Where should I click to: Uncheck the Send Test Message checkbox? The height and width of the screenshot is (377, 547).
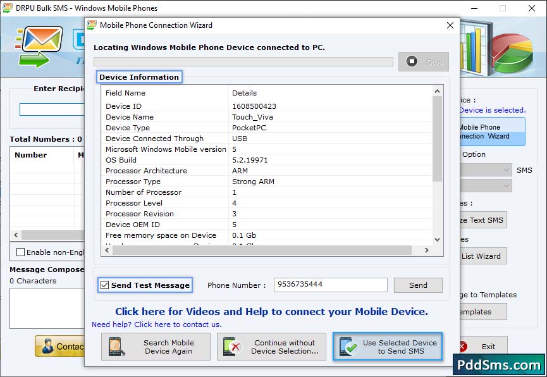coord(104,285)
